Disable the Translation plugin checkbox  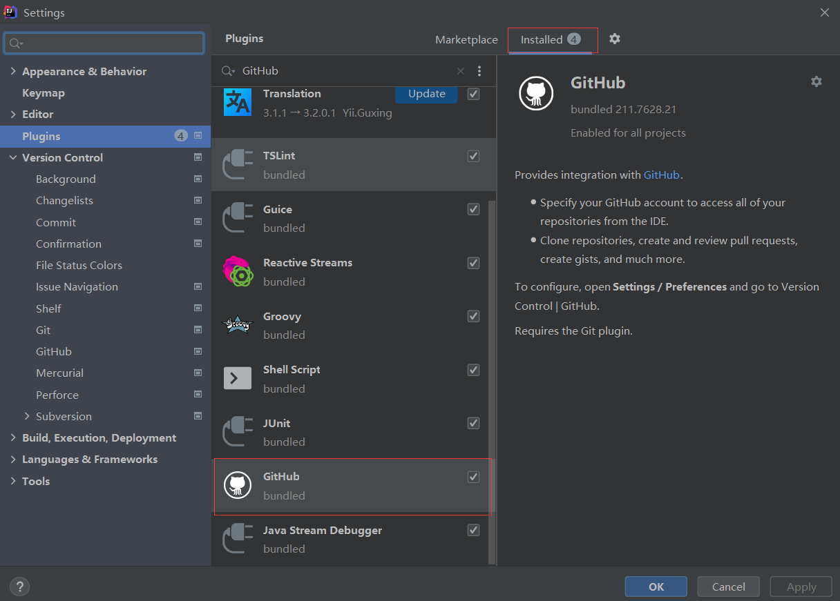(473, 94)
